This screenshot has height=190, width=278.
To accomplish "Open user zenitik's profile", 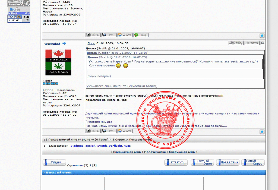I will [x=90, y=146].
